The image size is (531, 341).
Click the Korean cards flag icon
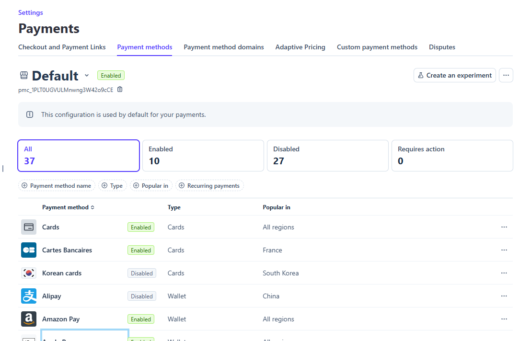[x=29, y=273]
